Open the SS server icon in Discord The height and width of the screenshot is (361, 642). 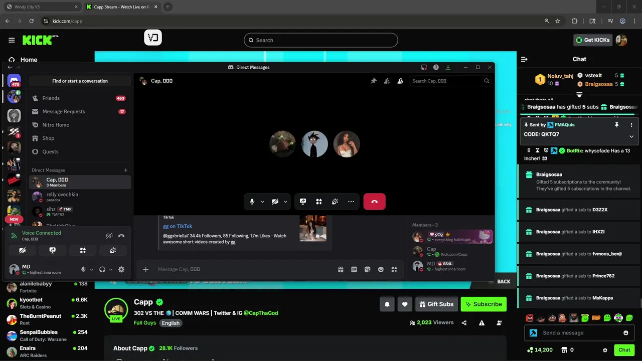coord(14,132)
